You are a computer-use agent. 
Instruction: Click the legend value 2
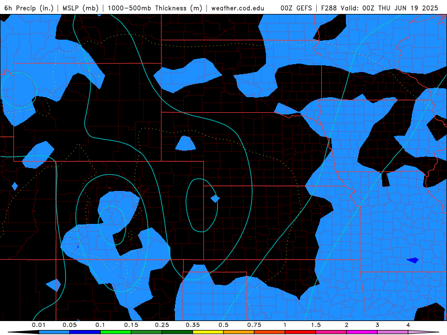coord(346,325)
